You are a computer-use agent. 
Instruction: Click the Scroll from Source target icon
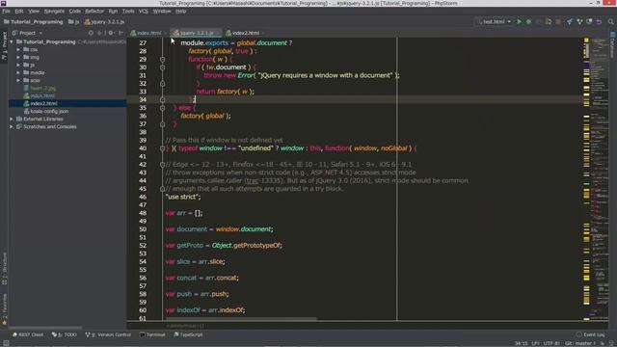point(91,33)
